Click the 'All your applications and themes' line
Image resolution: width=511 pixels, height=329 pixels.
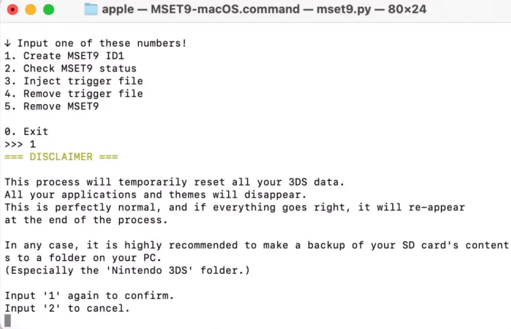pyautogui.click(x=155, y=195)
